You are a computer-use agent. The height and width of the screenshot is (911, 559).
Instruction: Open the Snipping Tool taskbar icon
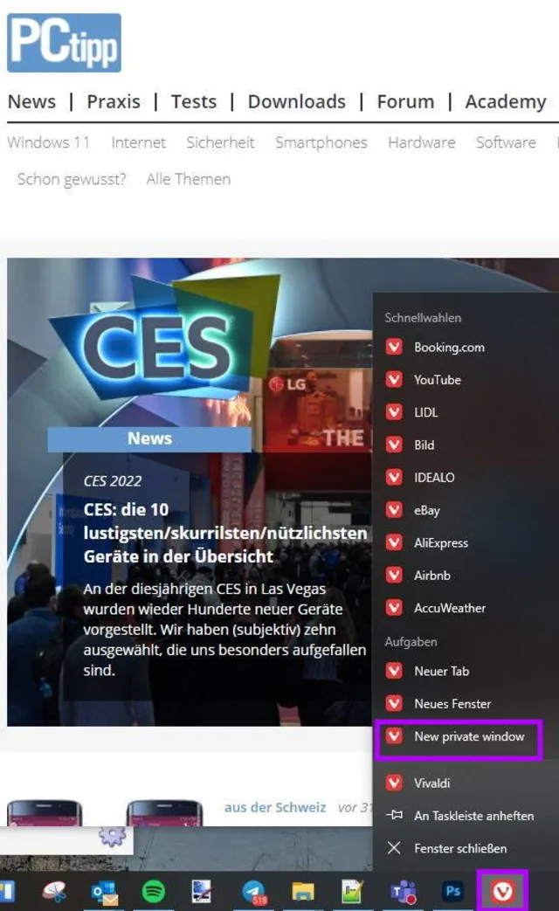click(54, 891)
